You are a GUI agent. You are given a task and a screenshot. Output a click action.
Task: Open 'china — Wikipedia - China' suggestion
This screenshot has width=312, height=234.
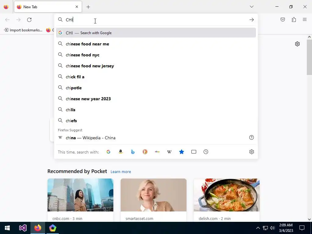[156, 138]
